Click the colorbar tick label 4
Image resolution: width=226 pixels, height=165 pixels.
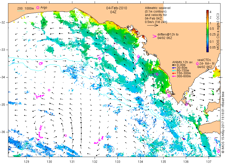coord(210,12)
